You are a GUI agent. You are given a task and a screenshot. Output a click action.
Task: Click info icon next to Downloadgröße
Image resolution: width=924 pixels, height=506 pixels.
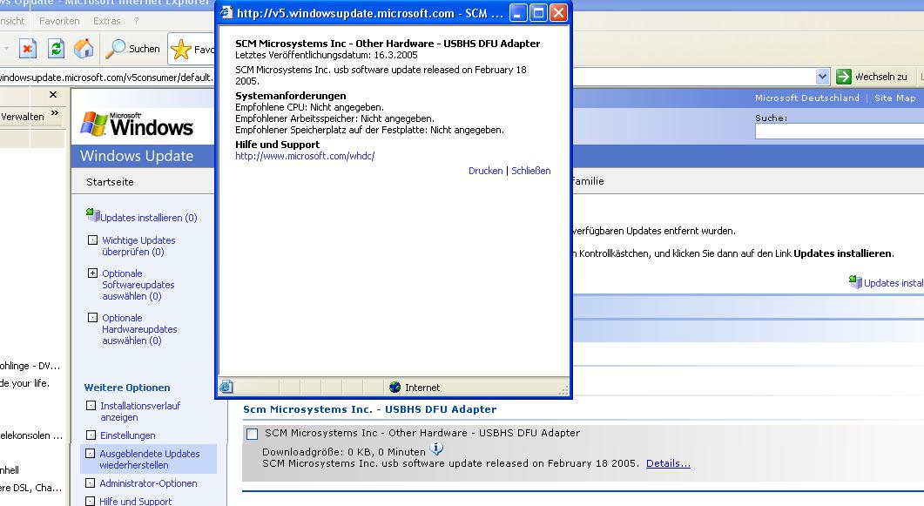point(436,449)
